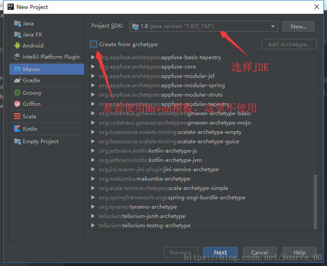Click the Empty Project folder icon
Viewport: 327px width, 266px height.
pyautogui.click(x=17, y=141)
